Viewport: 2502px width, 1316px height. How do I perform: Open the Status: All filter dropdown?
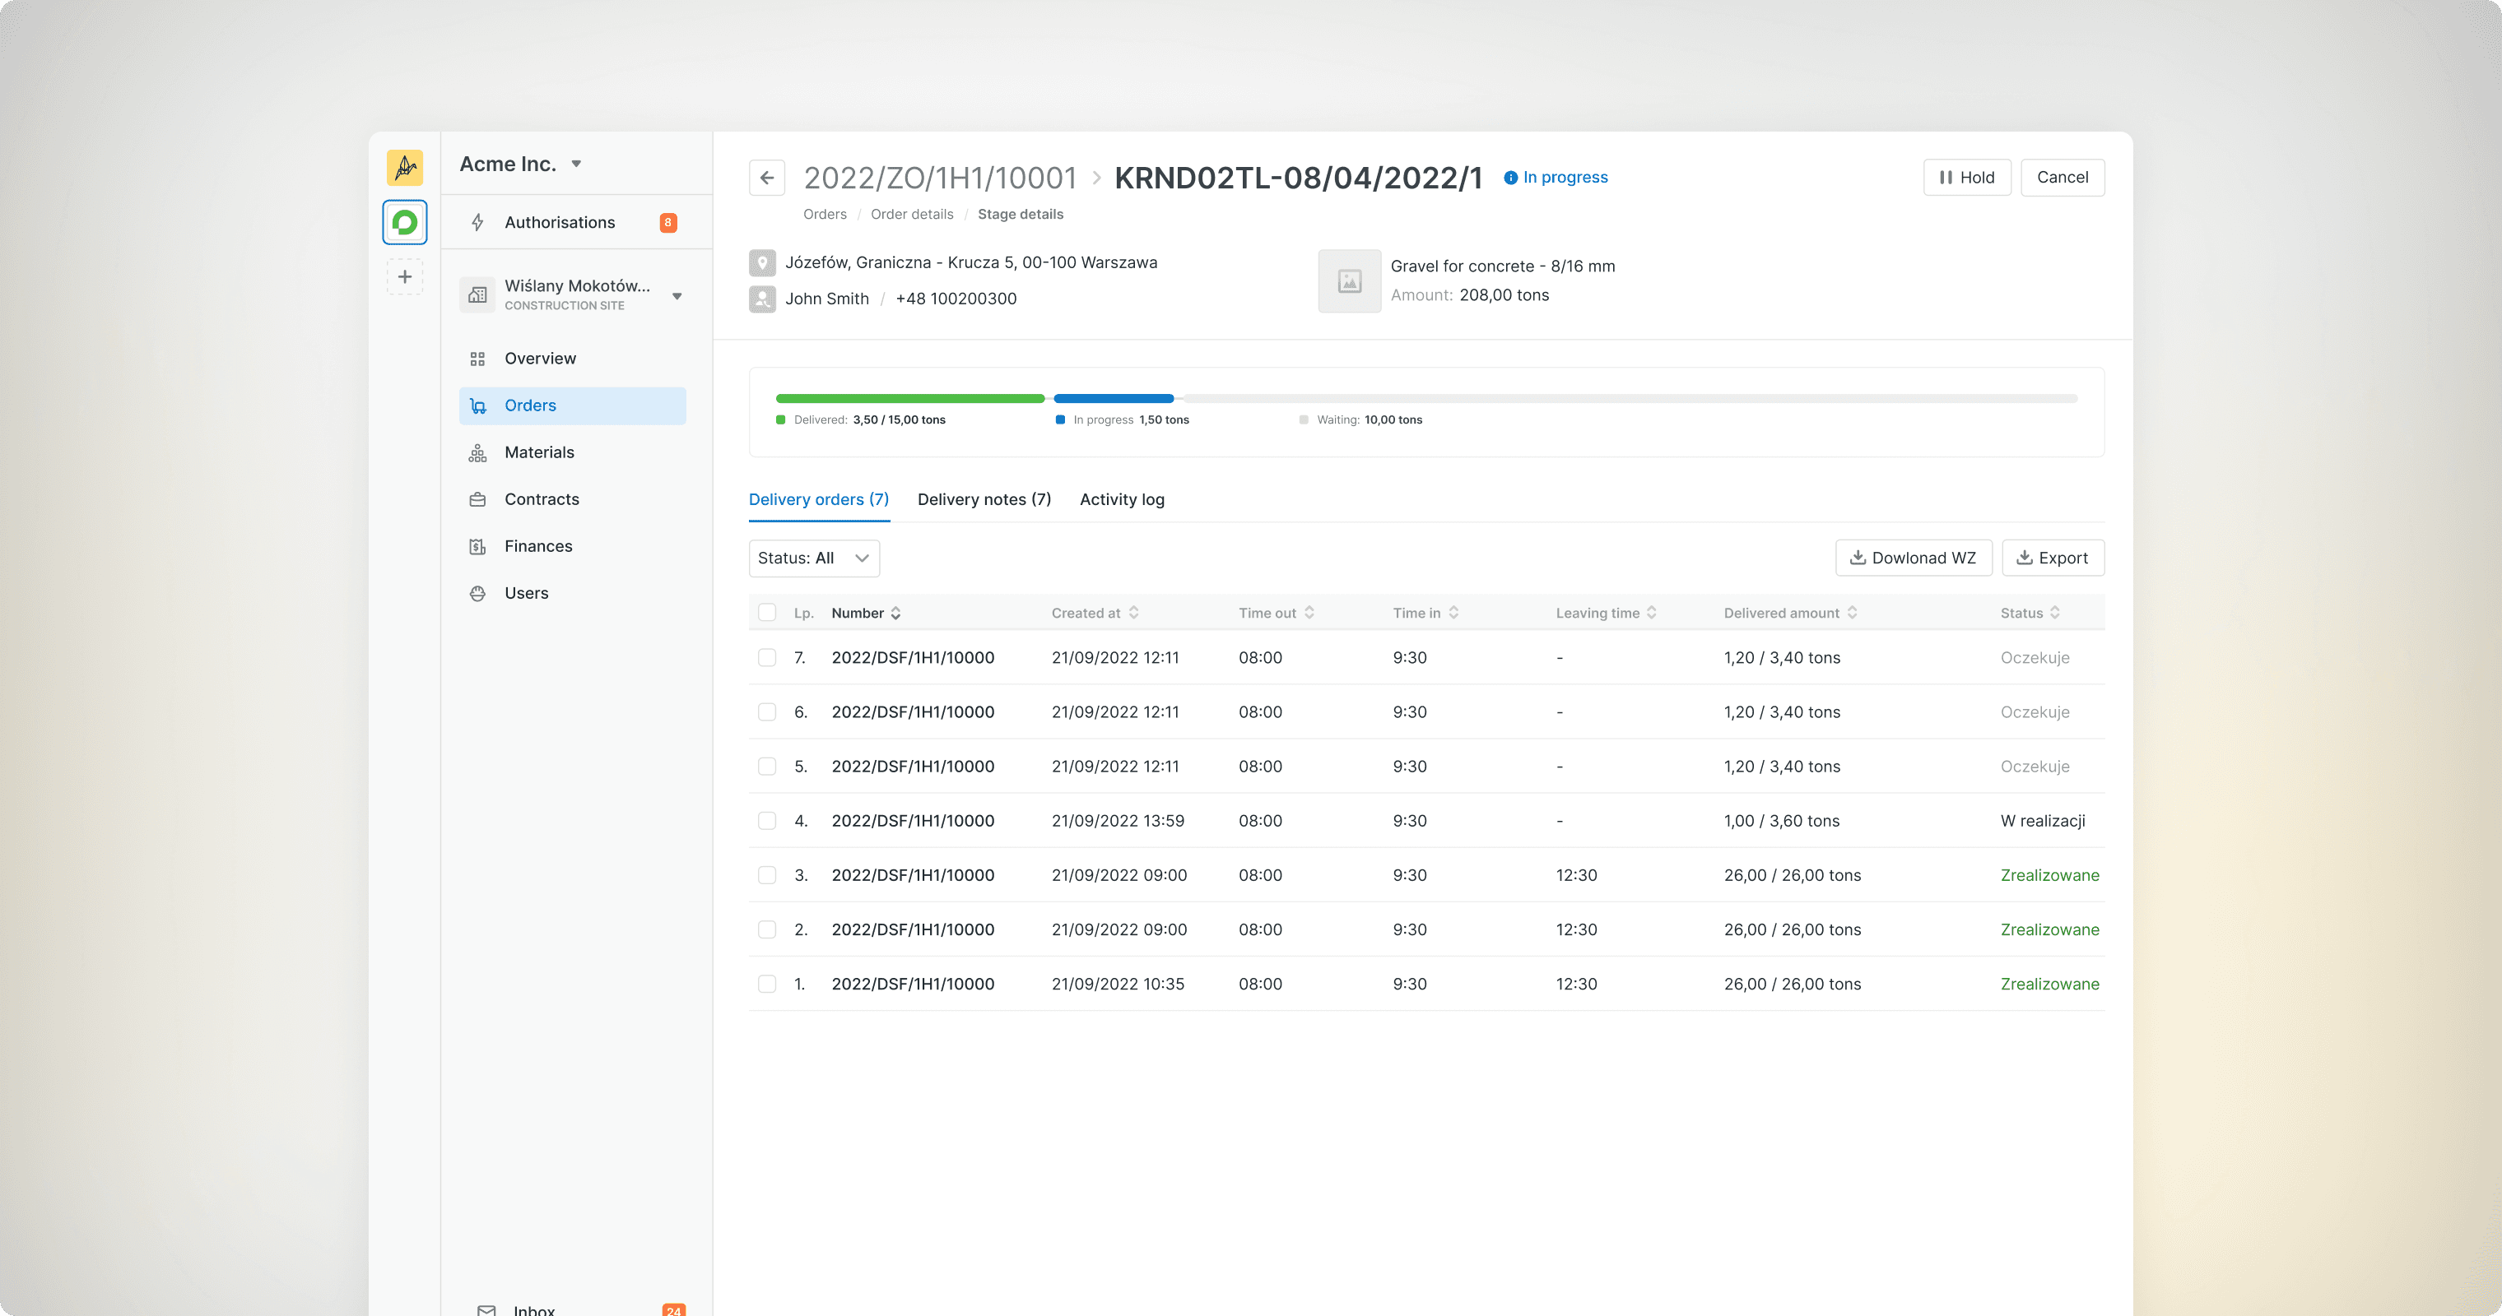(x=814, y=558)
